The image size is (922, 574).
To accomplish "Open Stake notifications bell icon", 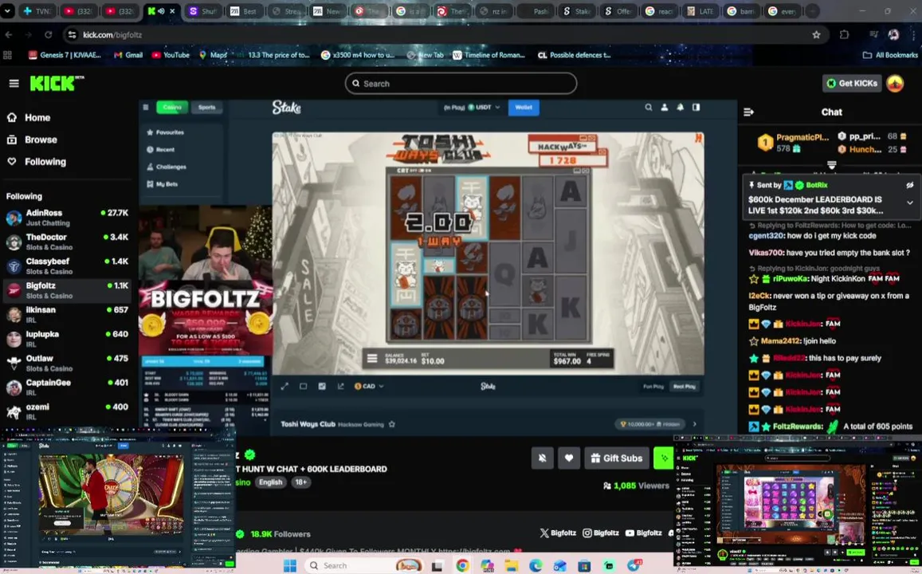I will click(681, 107).
